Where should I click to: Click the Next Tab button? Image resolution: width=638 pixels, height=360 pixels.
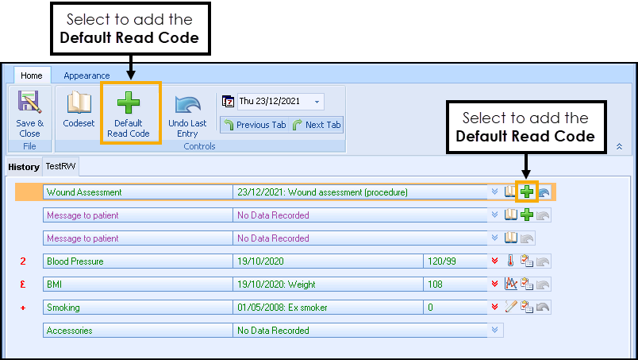[317, 125]
